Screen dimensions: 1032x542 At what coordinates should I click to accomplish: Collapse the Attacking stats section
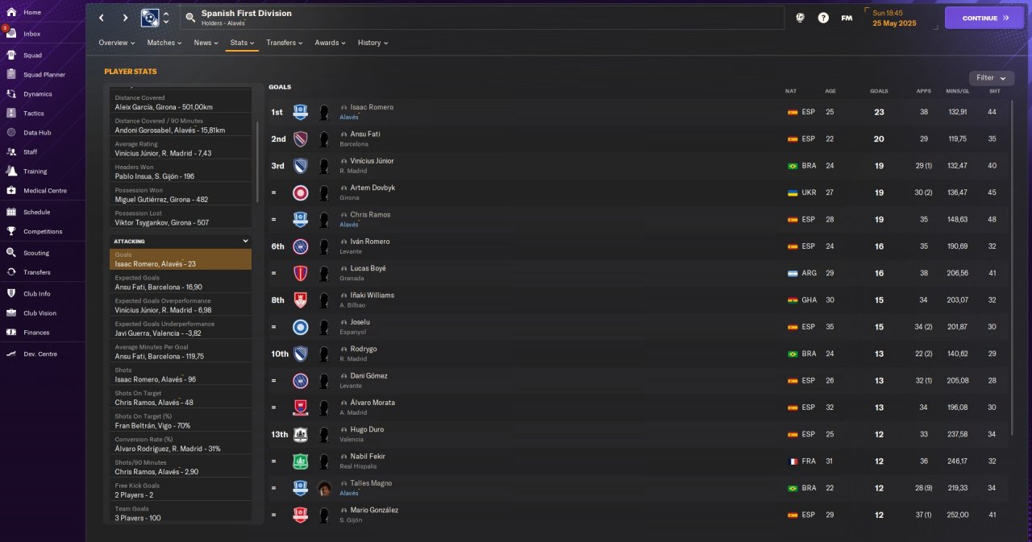click(x=246, y=241)
